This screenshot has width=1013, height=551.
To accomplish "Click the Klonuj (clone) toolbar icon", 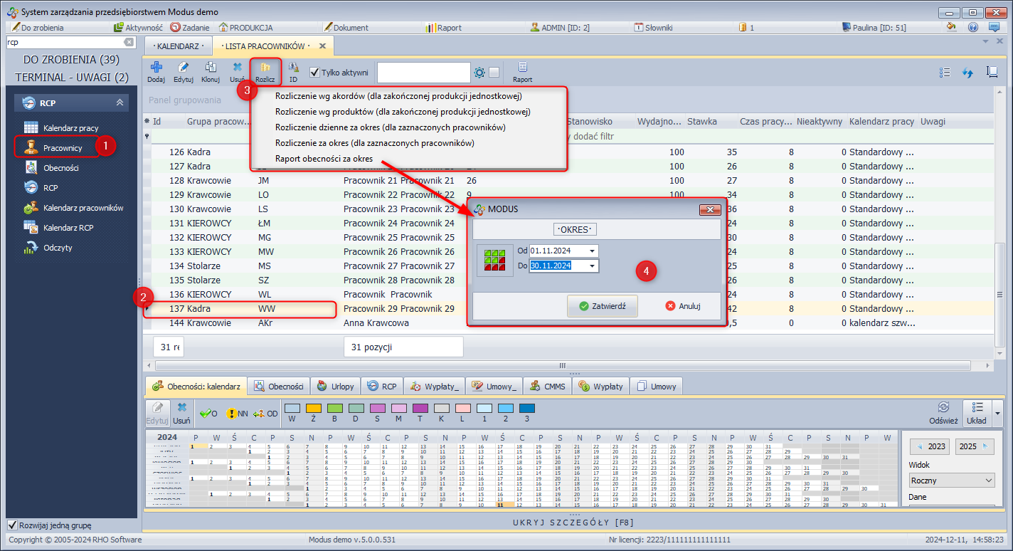I will click(x=210, y=70).
